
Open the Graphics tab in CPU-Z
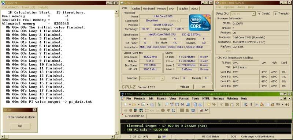pyautogui.click(x=183, y=8)
